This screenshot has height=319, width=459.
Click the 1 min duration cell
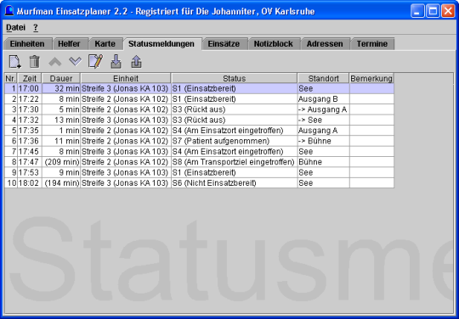[61, 131]
